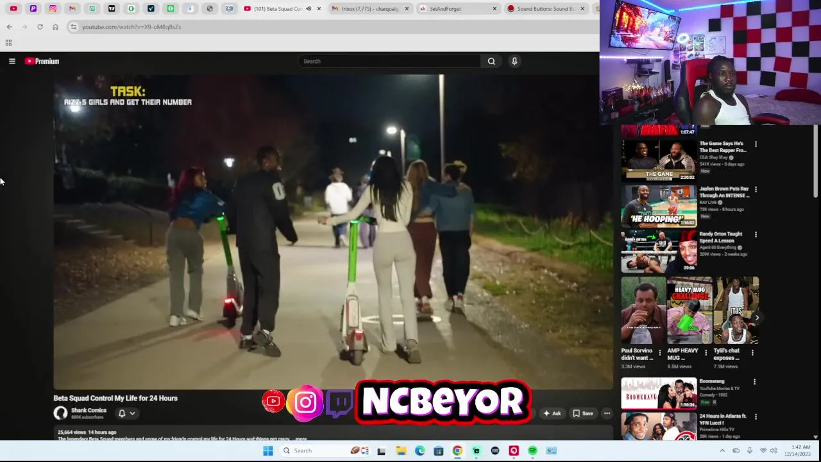Open the 'AMP HEAVY MUG' short
This screenshot has height=462, width=821.
(690, 311)
